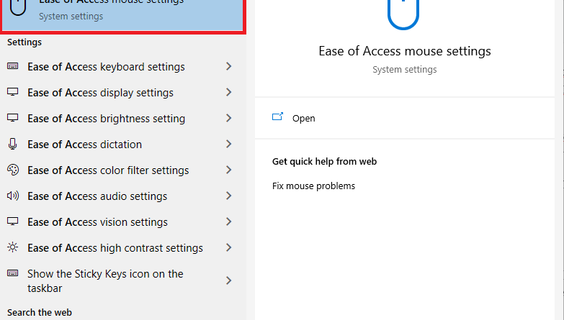This screenshot has width=564, height=320.
Task: Expand Sticky Keys taskbar result arrow
Action: 229,280
